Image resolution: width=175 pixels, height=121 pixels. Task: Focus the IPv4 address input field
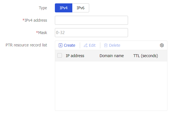tap(91, 20)
